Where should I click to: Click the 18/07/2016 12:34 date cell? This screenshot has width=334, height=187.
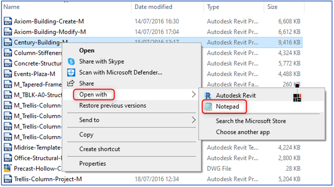coord(157,179)
